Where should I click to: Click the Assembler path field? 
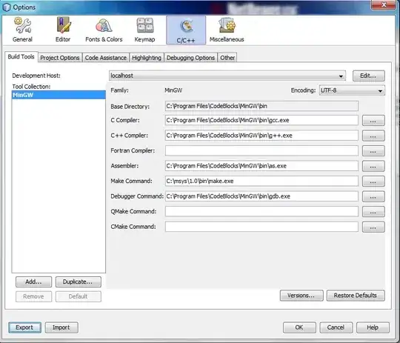click(x=261, y=166)
